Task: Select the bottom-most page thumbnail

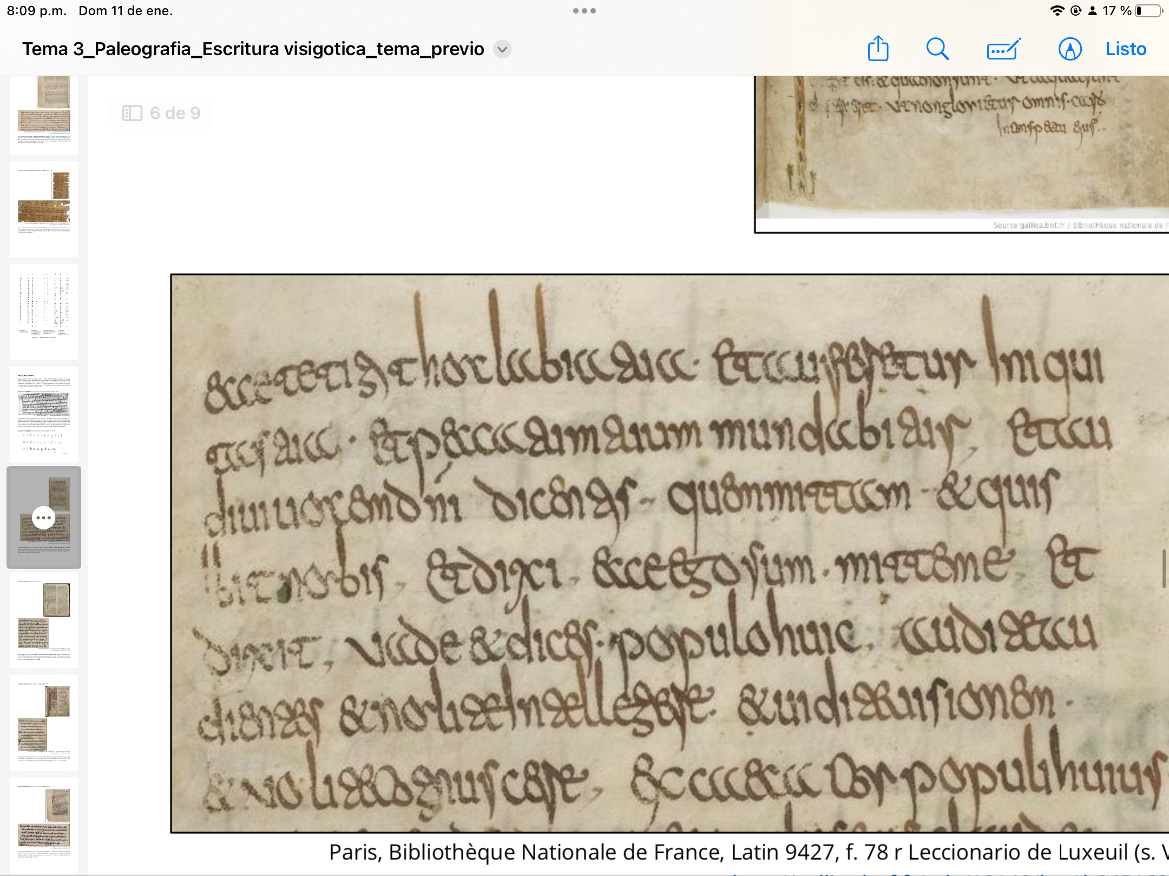Action: 44,825
